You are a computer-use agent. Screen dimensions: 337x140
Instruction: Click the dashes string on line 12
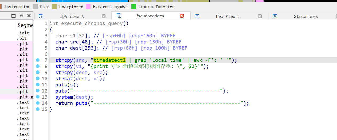(x=147, y=91)
